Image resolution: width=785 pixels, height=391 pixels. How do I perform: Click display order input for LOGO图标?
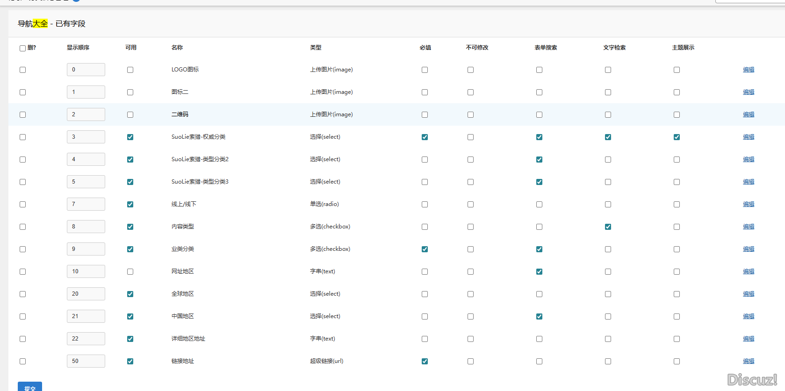tap(86, 70)
